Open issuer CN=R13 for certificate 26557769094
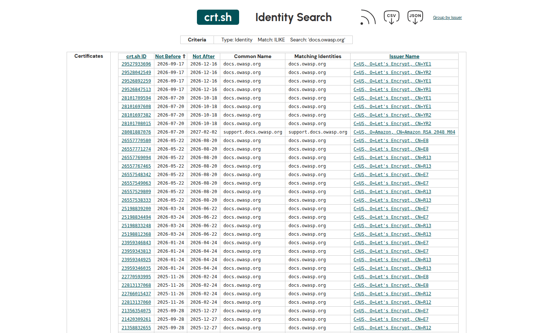Image resolution: width=533 pixels, height=333 pixels. click(392, 158)
